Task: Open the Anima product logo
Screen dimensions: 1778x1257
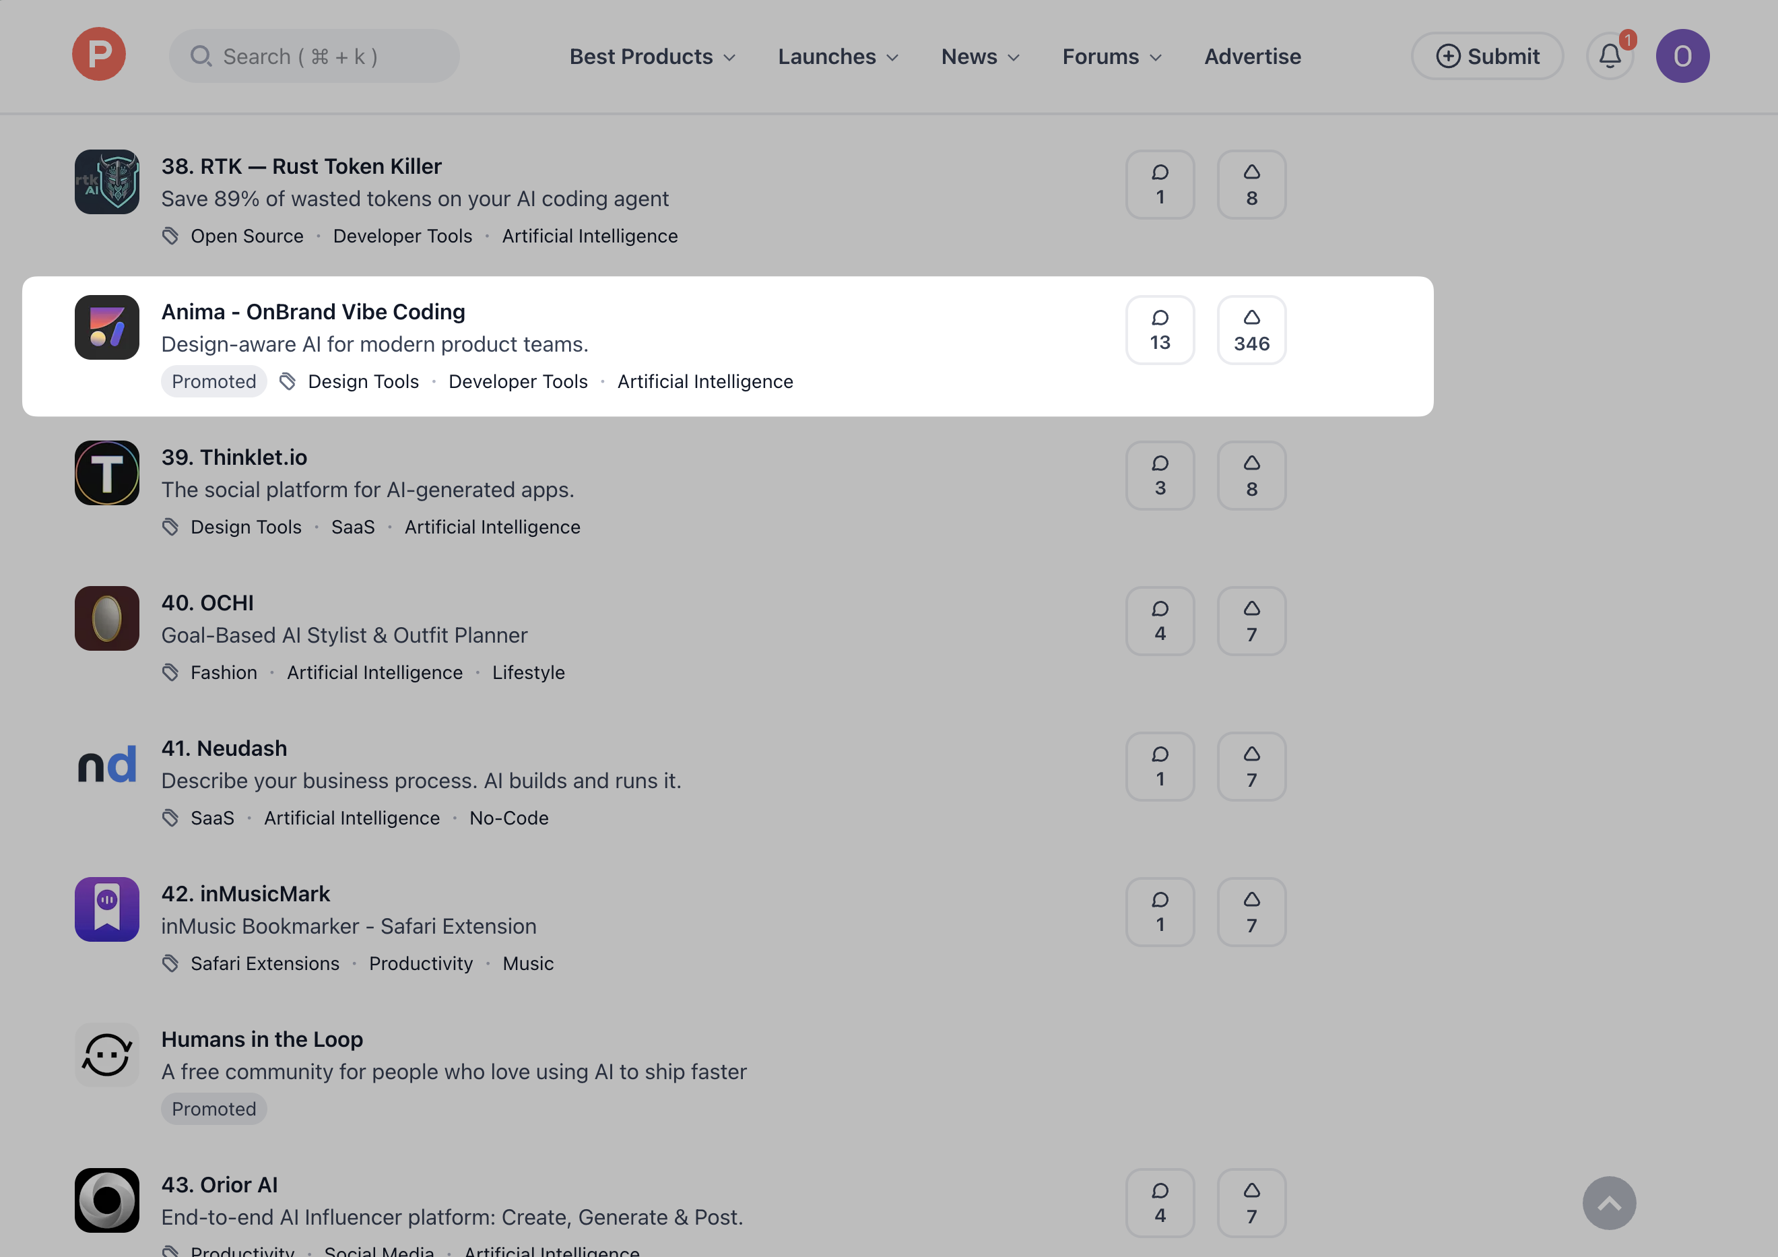Action: coord(107,327)
